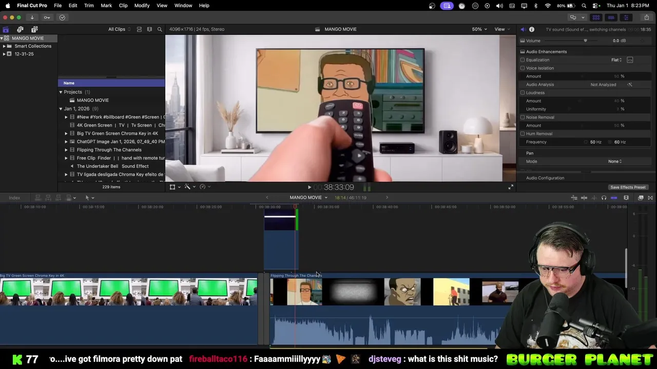This screenshot has width=657, height=369.
Task: Select The Undertaker Bell Sound Effect clip
Action: tap(112, 167)
